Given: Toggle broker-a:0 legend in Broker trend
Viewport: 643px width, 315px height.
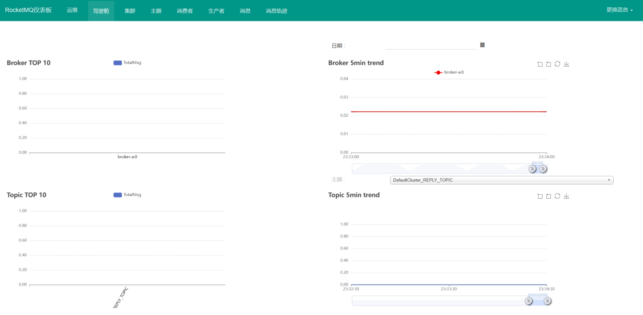Looking at the screenshot, I should click(x=449, y=72).
